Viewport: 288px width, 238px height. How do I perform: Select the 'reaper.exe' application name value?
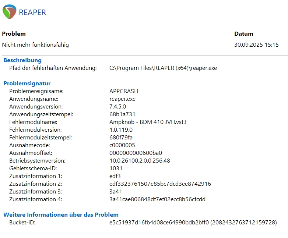pos(122,99)
